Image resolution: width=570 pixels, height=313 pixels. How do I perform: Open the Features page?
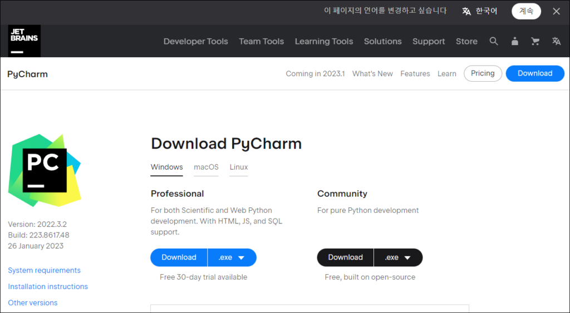[x=415, y=74]
